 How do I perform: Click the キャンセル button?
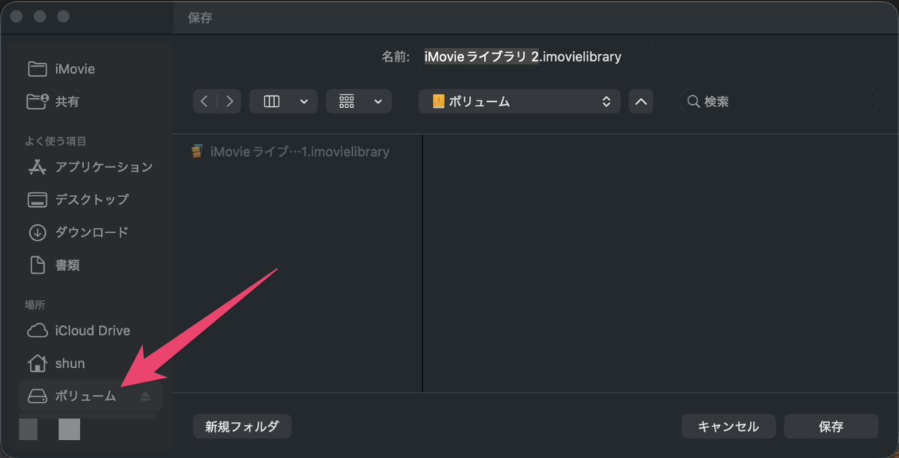coord(728,427)
